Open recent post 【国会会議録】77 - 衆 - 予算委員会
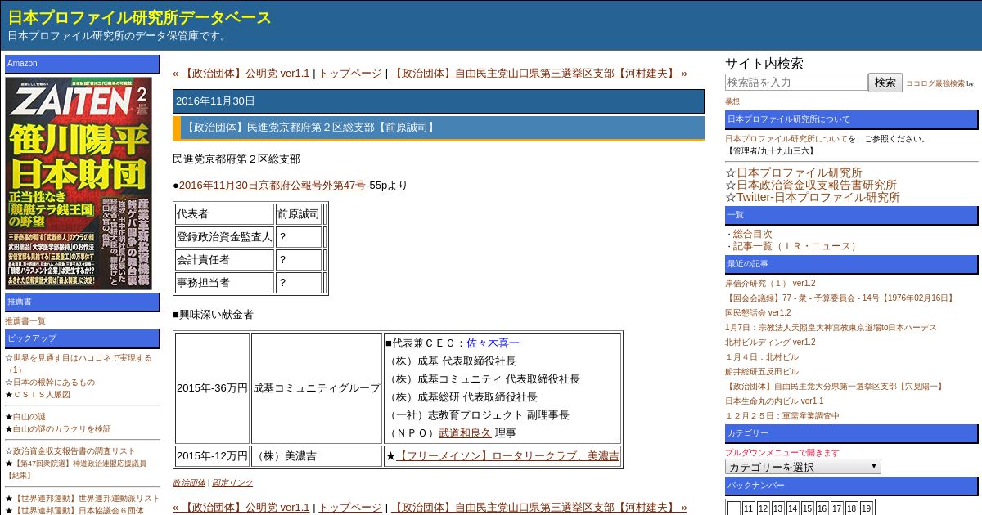This screenshot has width=982, height=515. tap(840, 298)
